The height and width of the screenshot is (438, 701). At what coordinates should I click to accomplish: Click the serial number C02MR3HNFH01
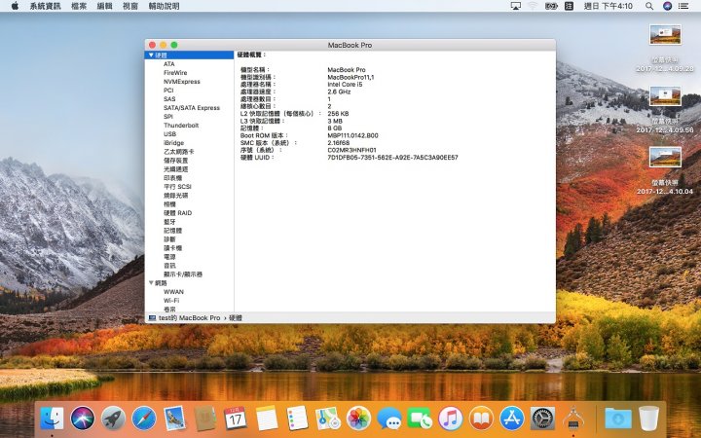(351, 150)
